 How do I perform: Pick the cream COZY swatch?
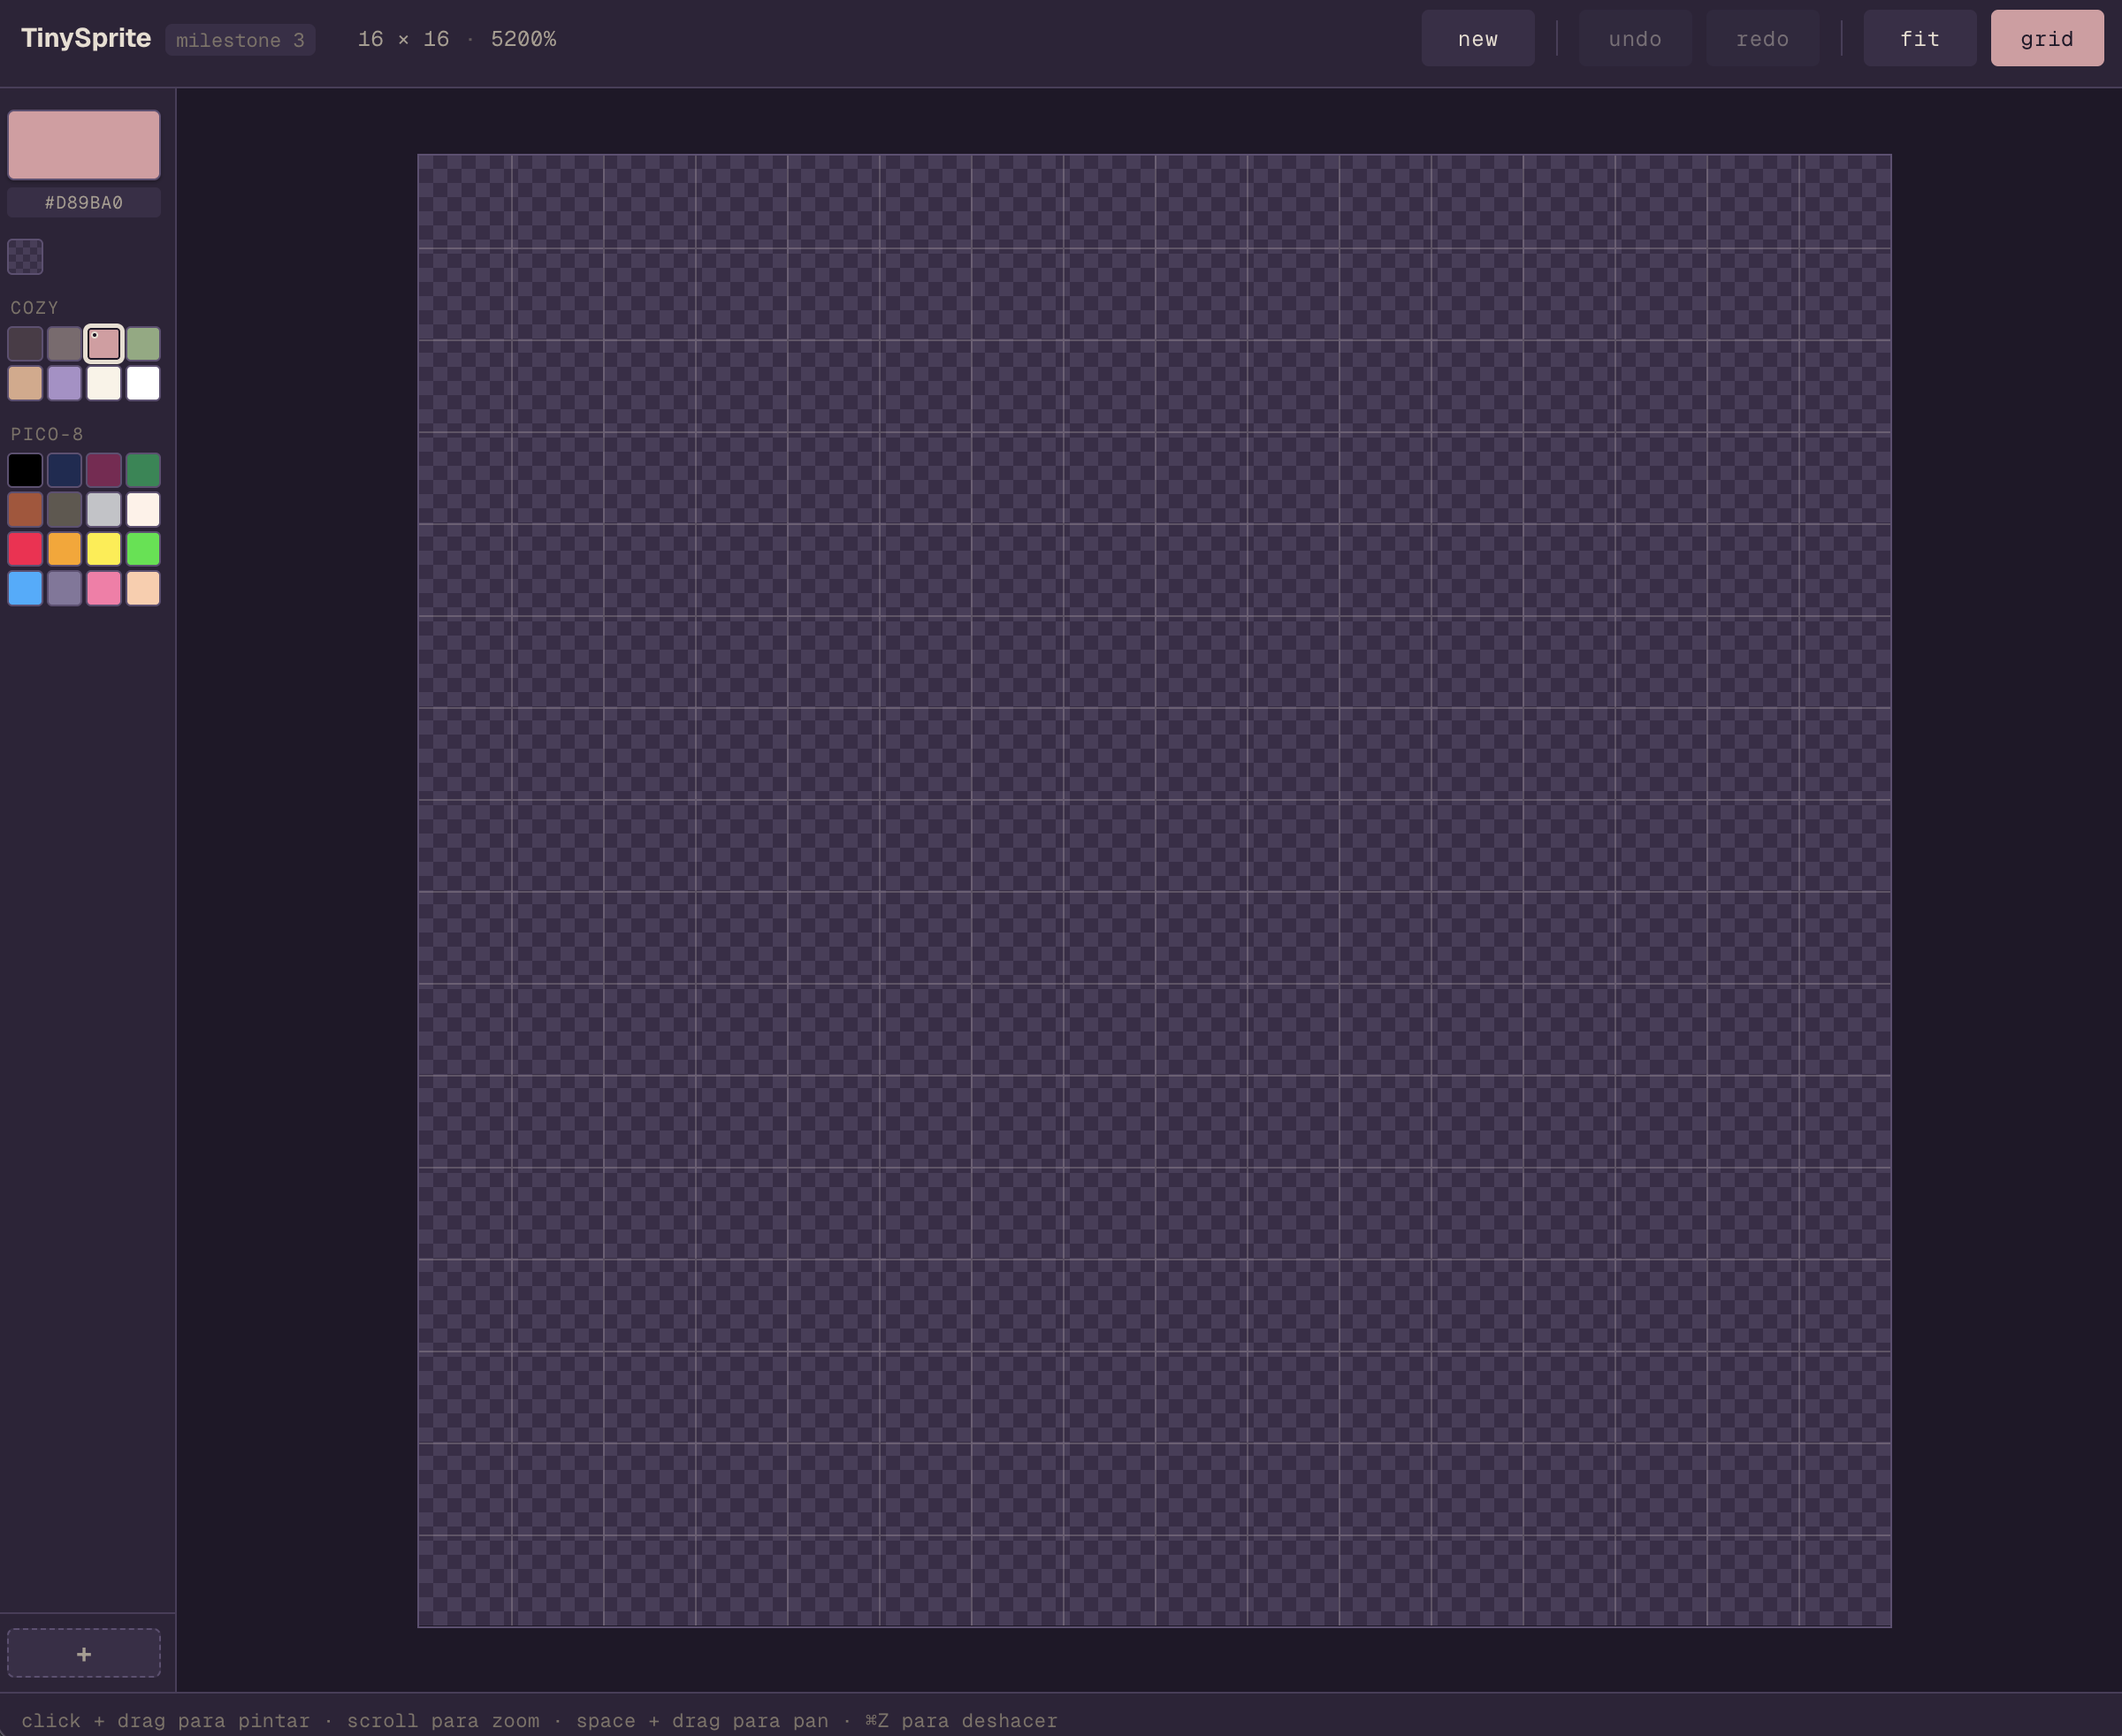104,383
